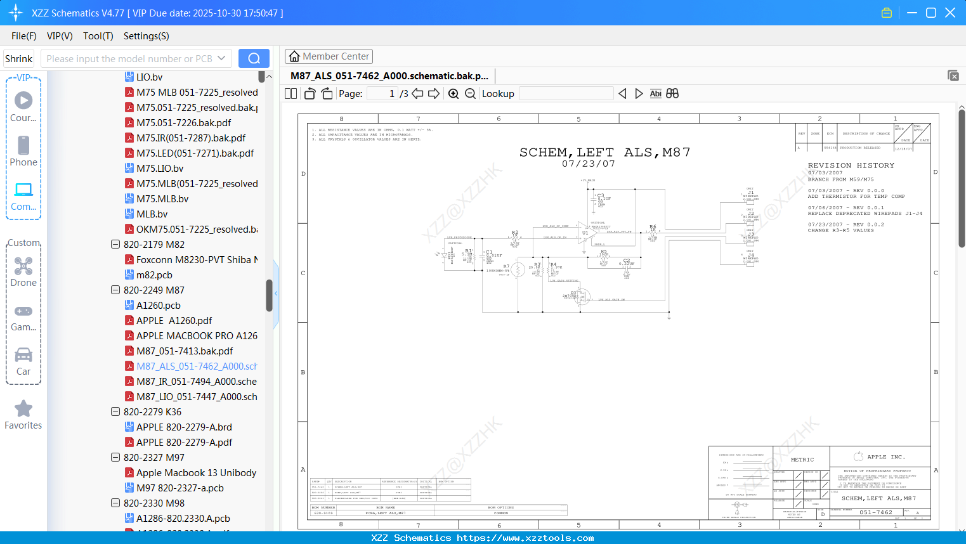Screen dimensions: 966x544
Task: Open the Courses category in sidebar
Action: click(23, 106)
